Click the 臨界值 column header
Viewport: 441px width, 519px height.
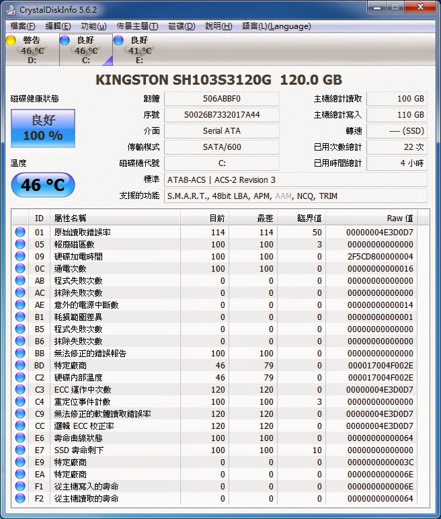[302, 218]
